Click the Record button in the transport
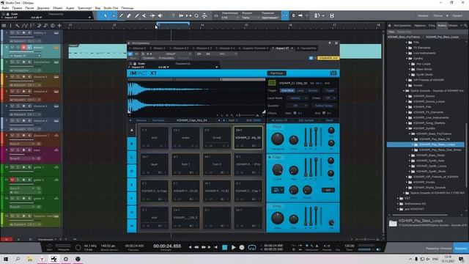 pos(242,247)
